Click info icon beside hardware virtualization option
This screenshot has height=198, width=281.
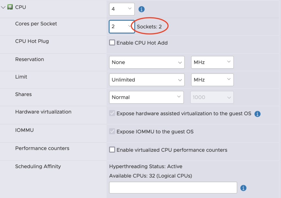click(x=257, y=114)
